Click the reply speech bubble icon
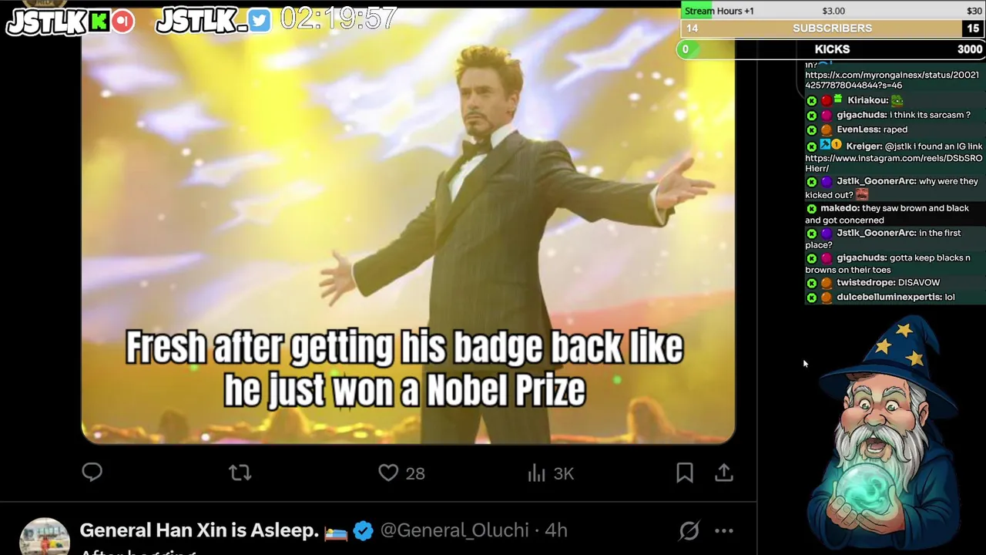 click(x=92, y=473)
